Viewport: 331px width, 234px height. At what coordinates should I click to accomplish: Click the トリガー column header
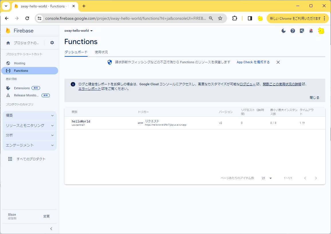point(143,112)
